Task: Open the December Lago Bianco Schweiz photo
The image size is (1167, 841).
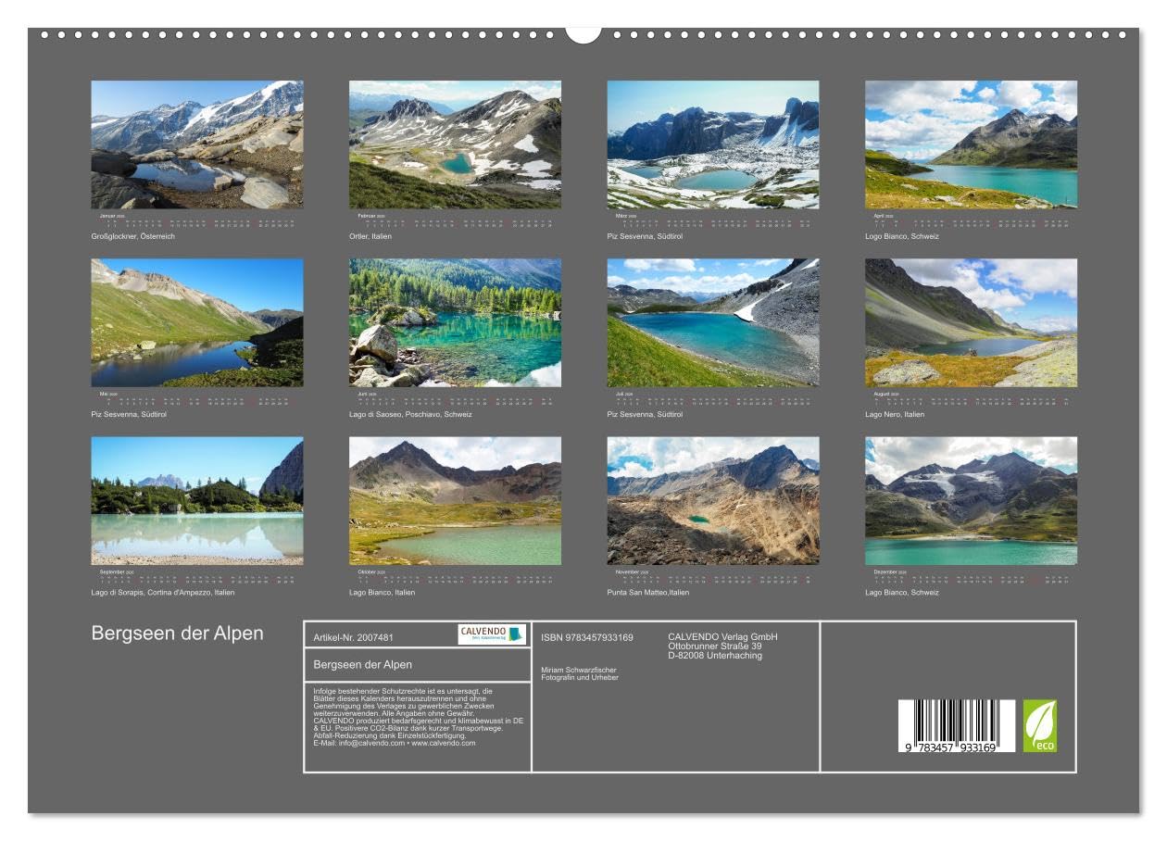Action: (971, 501)
